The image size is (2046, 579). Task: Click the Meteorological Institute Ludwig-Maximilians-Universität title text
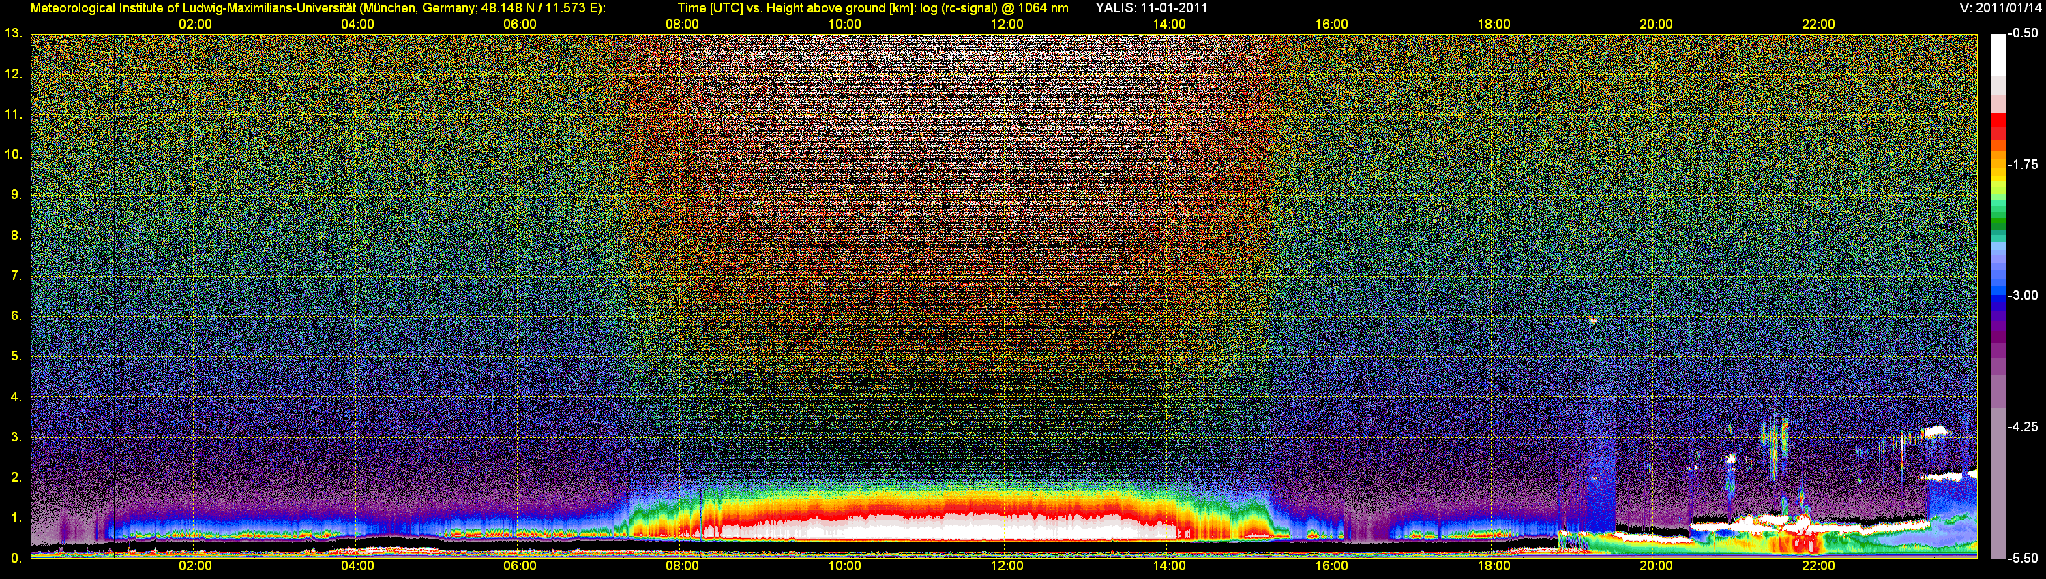318,8
